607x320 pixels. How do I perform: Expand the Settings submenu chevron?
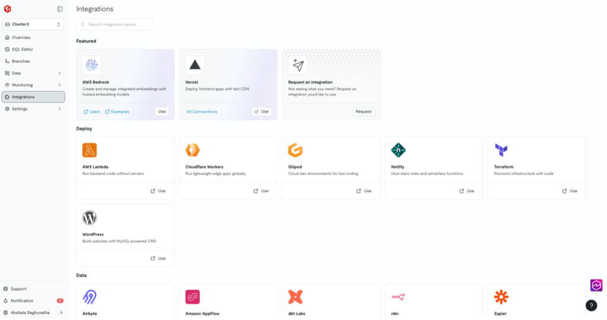point(60,109)
